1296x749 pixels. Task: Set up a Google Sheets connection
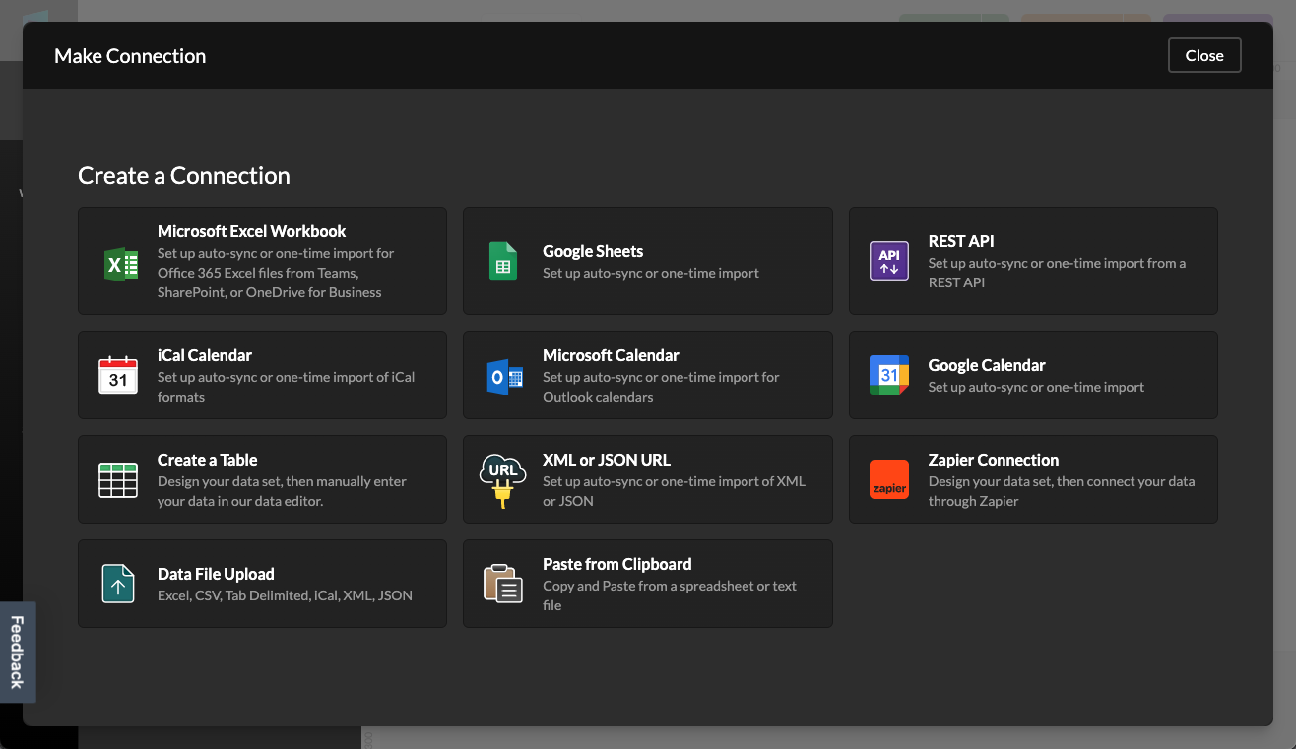647,261
